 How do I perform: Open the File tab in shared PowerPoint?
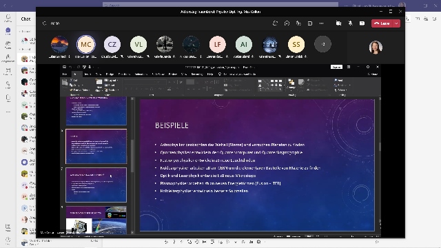(x=65, y=74)
